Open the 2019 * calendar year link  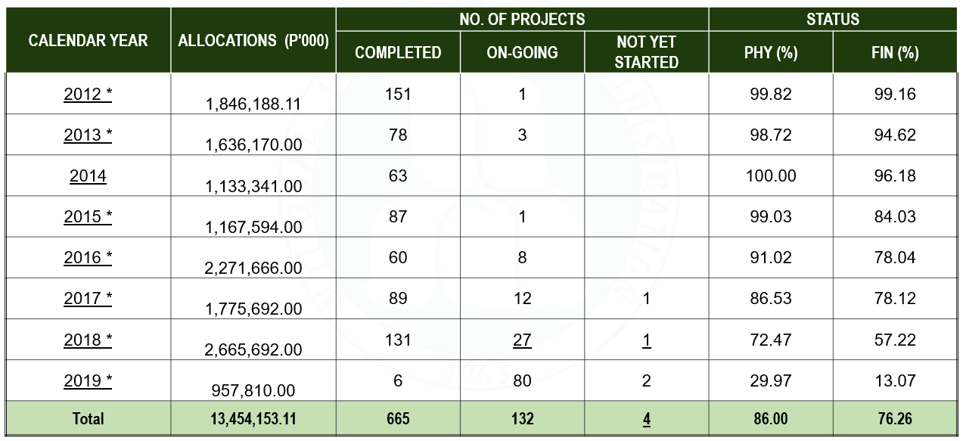[x=88, y=380]
